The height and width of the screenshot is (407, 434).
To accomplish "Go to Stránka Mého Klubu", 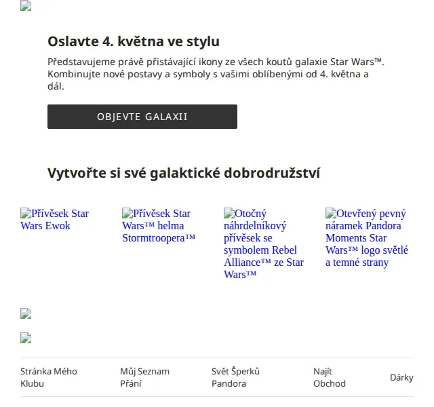I will pyautogui.click(x=49, y=377).
